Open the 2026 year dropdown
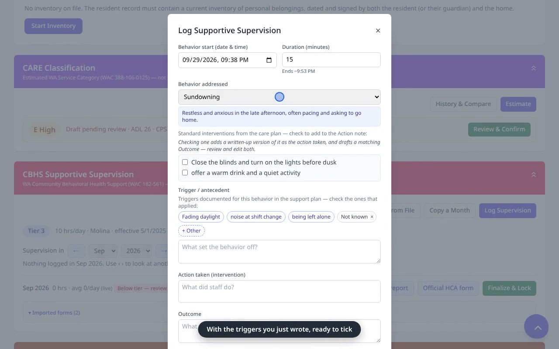The width and height of the screenshot is (559, 349). coord(136,251)
